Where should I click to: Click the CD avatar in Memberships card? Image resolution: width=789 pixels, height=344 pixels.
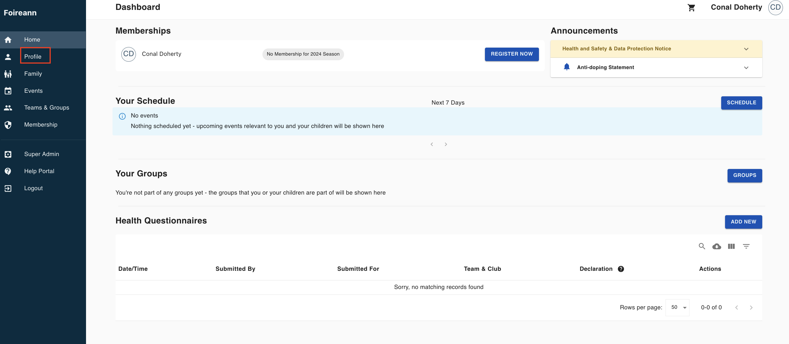(x=129, y=54)
